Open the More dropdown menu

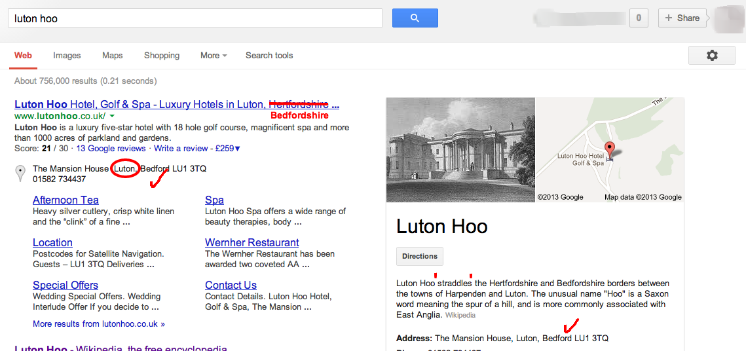[214, 56]
